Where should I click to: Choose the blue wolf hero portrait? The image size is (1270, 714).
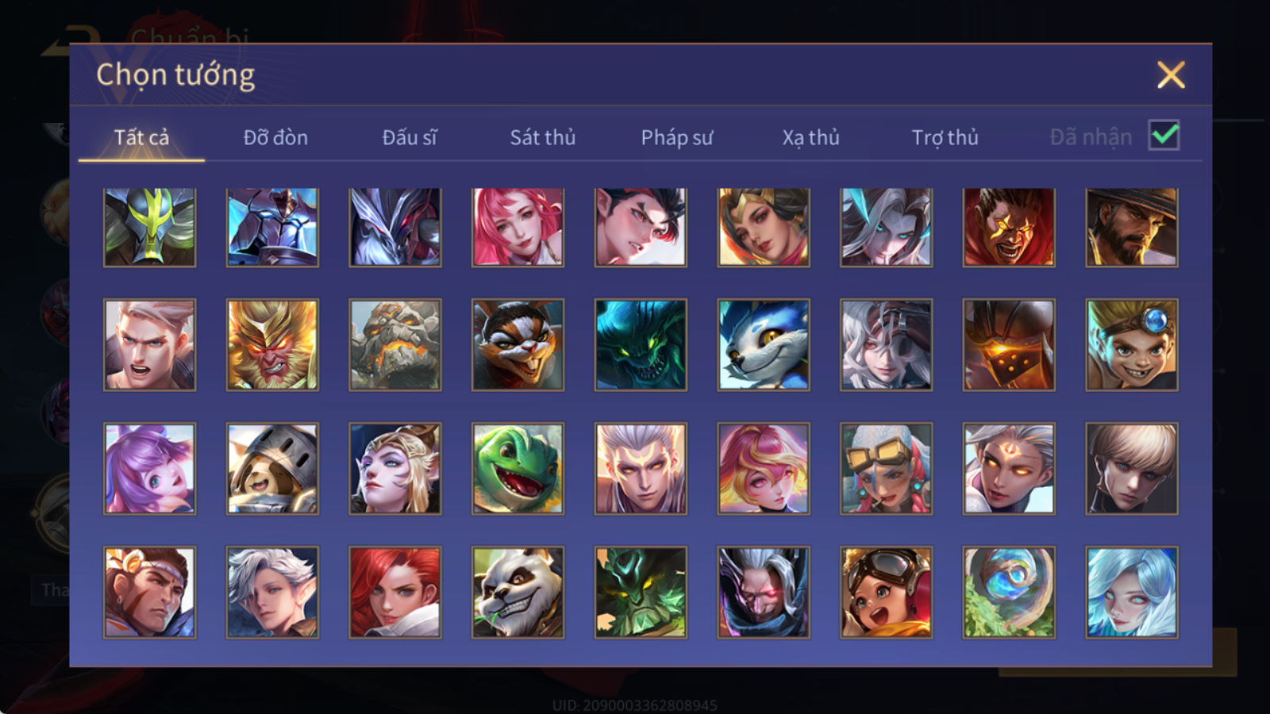pos(764,344)
